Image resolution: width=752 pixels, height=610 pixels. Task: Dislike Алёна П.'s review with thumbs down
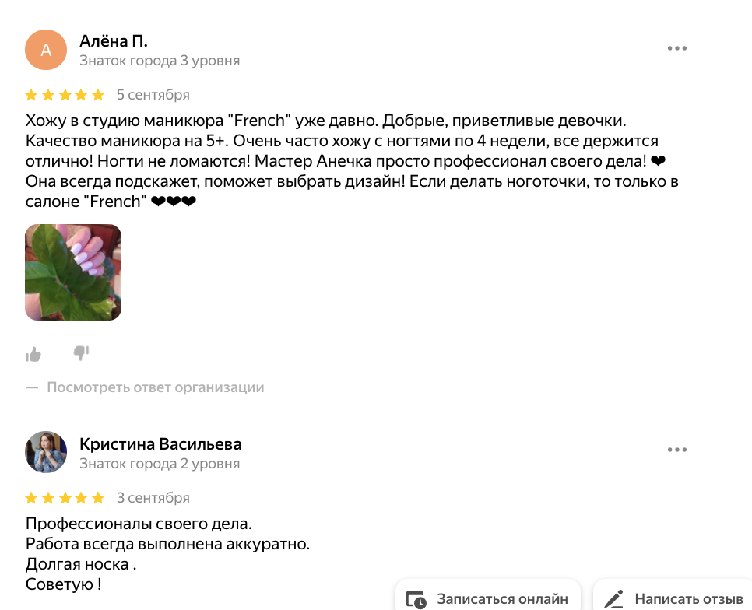pyautogui.click(x=81, y=353)
